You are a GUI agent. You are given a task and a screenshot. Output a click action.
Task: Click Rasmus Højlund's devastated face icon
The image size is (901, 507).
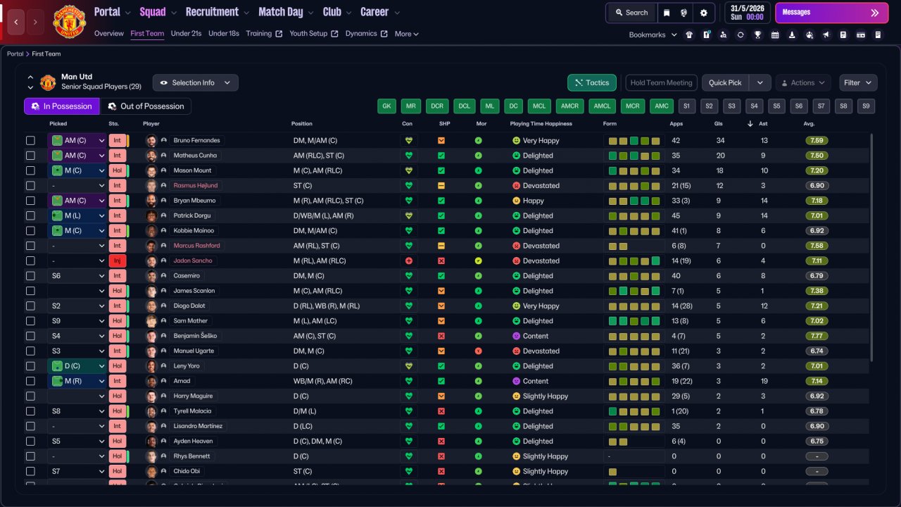click(516, 186)
